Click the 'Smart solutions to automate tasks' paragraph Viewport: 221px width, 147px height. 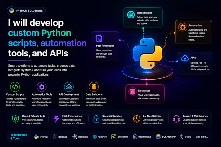pyautogui.click(x=42, y=70)
